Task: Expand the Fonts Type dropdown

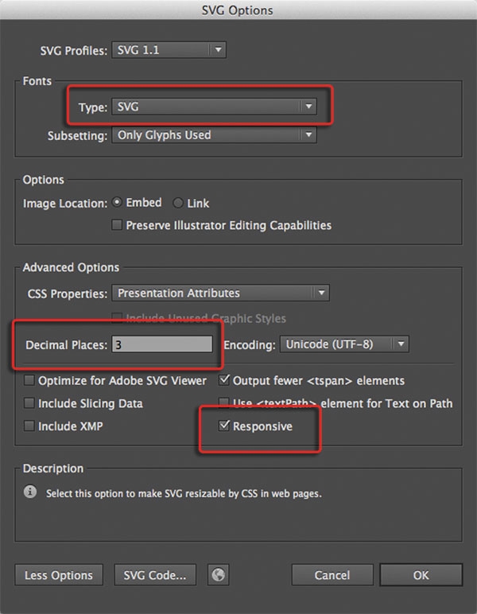Action: tap(214, 107)
